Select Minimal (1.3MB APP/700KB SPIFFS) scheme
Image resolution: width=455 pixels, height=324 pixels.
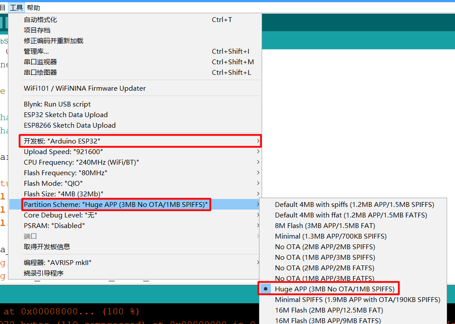point(353,236)
